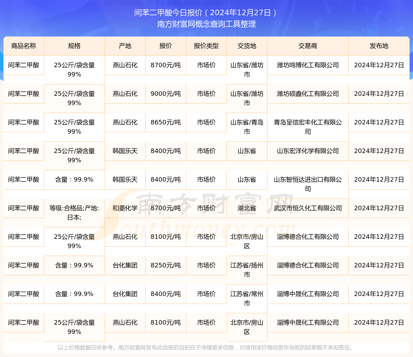Click 8100元/吨 in the last 淄博中晟化工 row
The height and width of the screenshot is (357, 413).
166,323
